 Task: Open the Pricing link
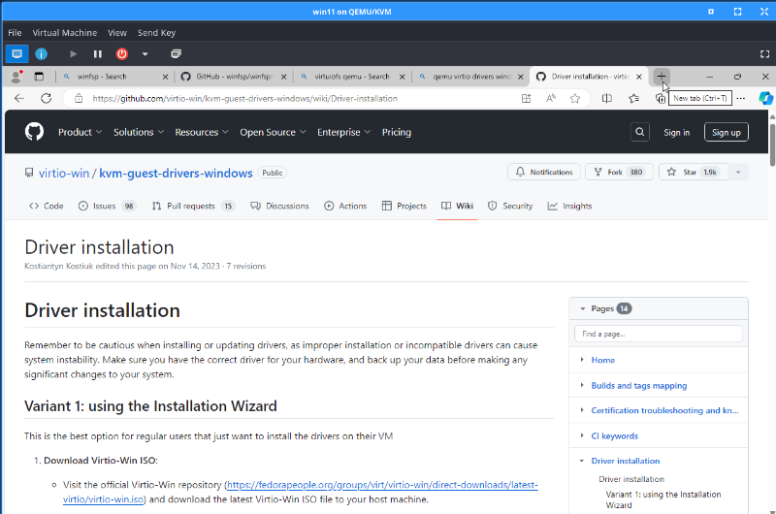click(x=397, y=132)
